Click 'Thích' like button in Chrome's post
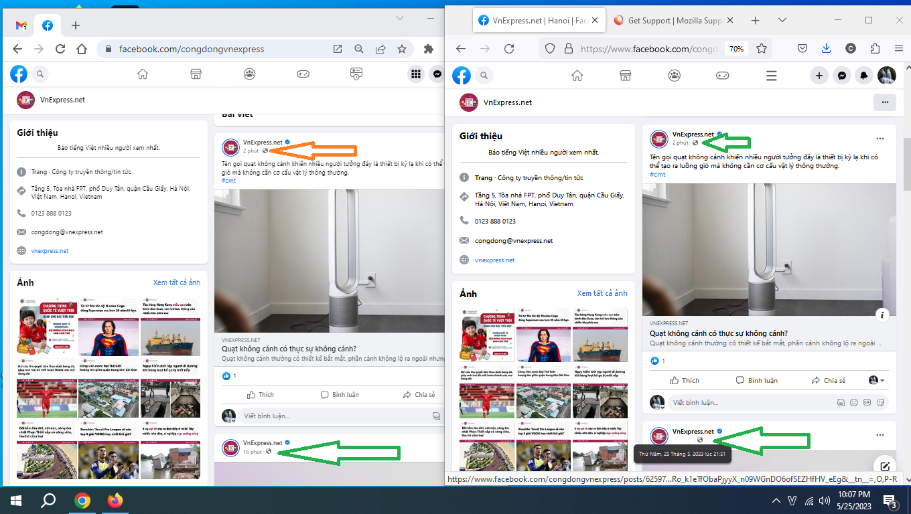The image size is (911, 514). click(261, 395)
